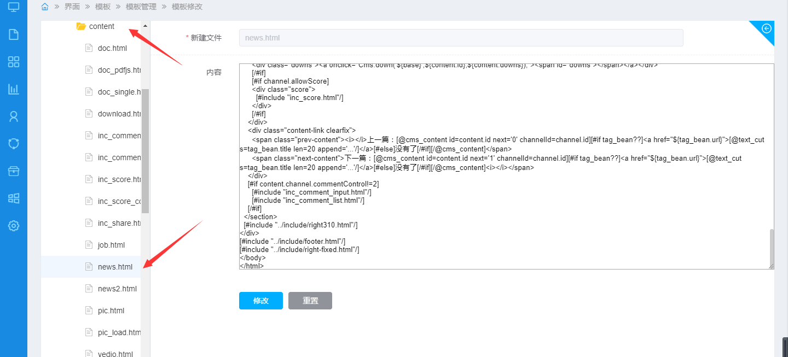
Task: Select the four-squares grid sidebar icon
Action: click(x=14, y=62)
